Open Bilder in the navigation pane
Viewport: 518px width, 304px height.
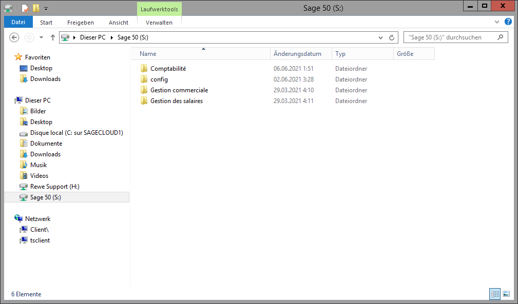(x=38, y=111)
